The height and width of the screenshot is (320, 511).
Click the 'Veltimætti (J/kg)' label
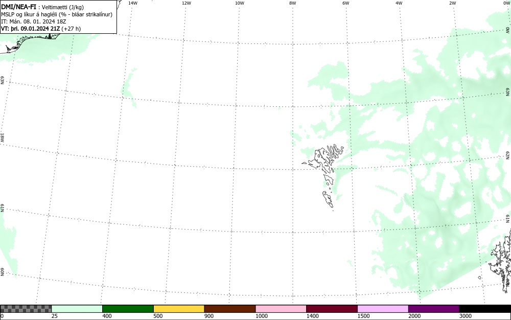click(62, 7)
